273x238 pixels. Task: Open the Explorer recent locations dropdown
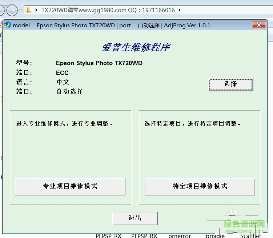point(21,11)
